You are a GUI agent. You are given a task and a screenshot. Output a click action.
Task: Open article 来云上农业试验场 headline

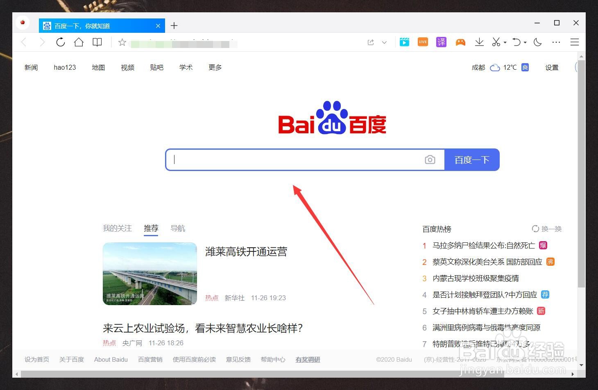pos(203,328)
